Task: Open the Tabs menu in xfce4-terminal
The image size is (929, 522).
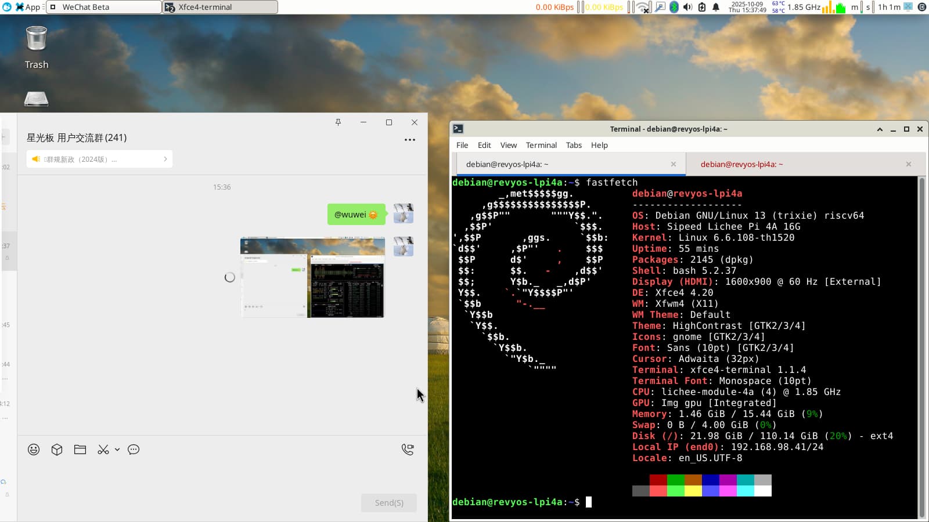Action: [574, 145]
